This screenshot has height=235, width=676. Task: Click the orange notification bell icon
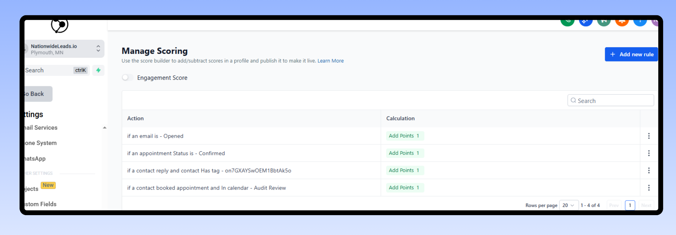622,22
